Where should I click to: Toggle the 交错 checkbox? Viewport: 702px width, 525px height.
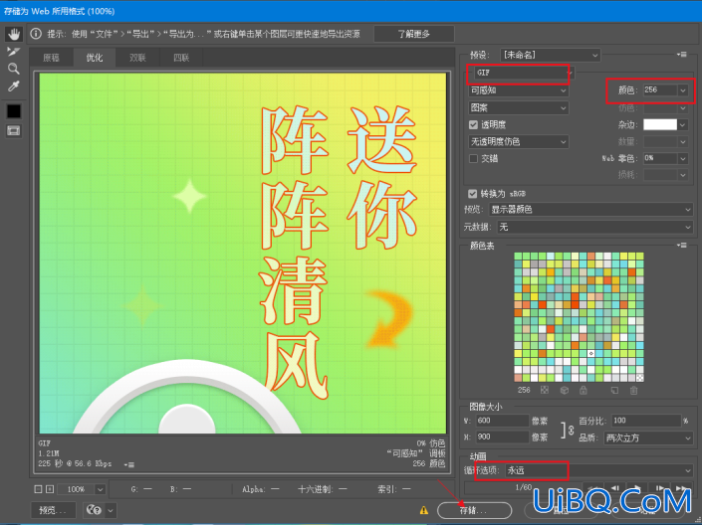[473, 159]
